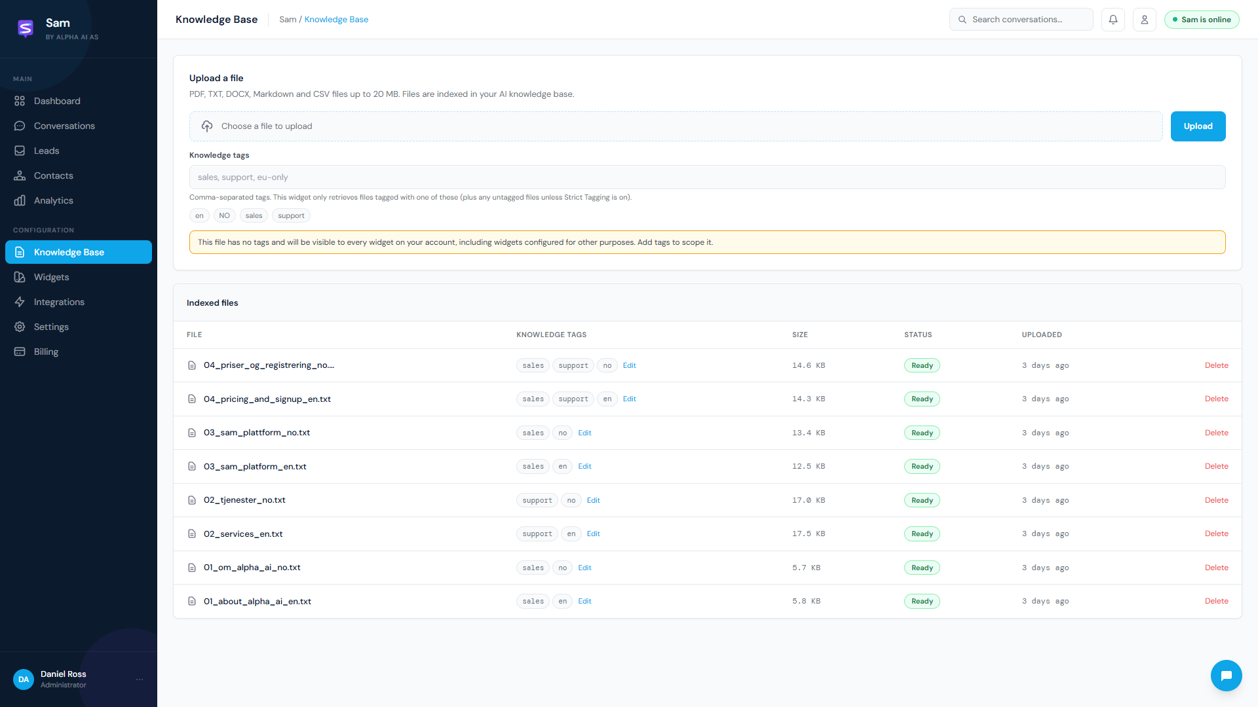
Task: Click the Sam logo icon
Action: point(26,28)
